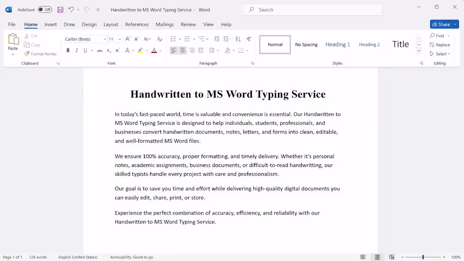Align text right
Screen dimensions: 464x261
(x=192, y=50)
